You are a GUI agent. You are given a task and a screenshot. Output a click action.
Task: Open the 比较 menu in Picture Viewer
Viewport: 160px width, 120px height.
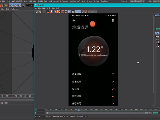point(53,8)
